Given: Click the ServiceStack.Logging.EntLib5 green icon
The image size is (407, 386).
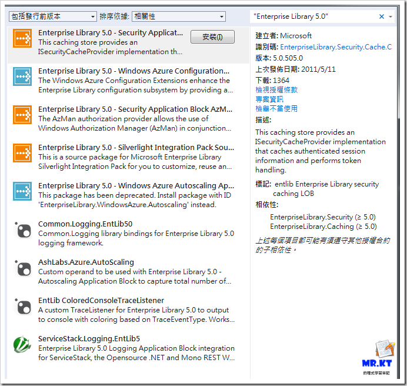Looking at the screenshot, I should click(22, 344).
